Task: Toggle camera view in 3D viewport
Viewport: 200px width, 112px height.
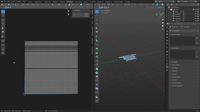Action: point(162,26)
